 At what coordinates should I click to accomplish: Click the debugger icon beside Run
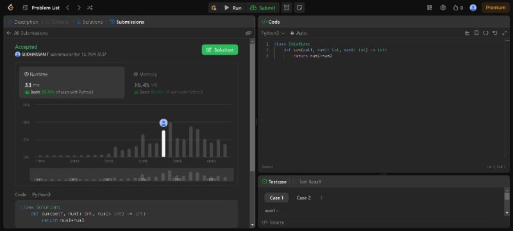214,8
